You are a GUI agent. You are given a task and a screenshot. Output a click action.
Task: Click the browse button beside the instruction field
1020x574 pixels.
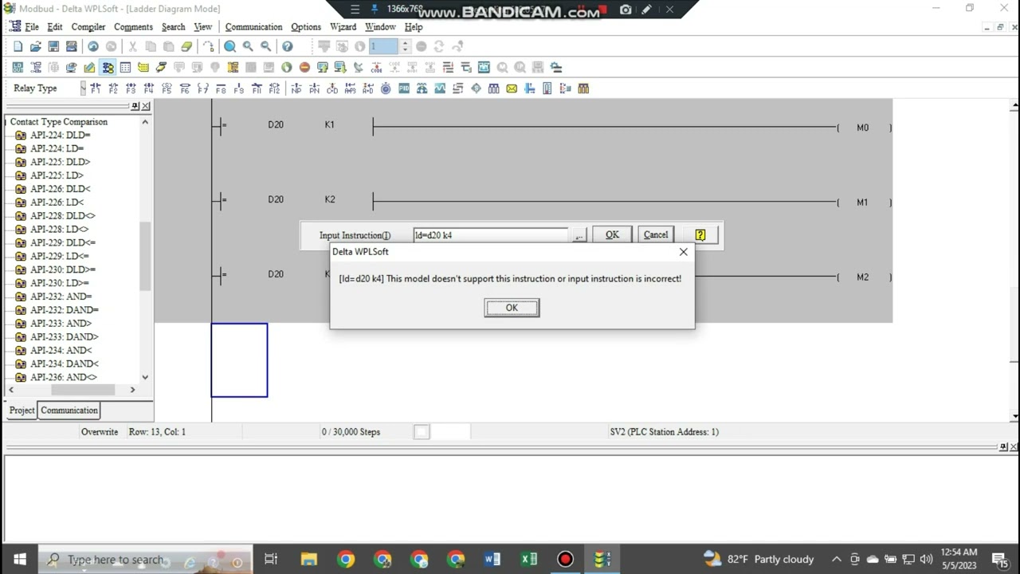[579, 235]
